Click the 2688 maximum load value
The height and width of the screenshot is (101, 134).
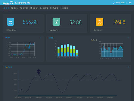click(x=120, y=22)
